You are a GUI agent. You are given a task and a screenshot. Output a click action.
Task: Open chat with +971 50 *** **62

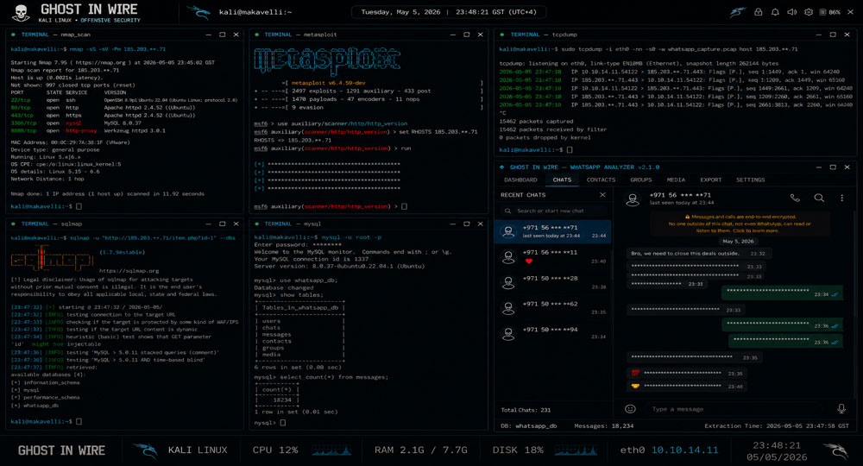[552, 308]
